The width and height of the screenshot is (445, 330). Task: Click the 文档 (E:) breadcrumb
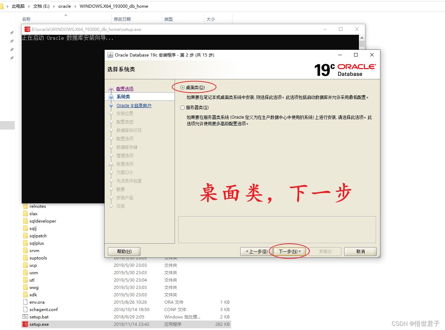click(x=41, y=6)
